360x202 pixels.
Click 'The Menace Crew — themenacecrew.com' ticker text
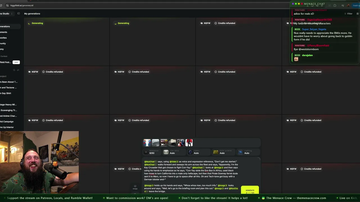coord(296,198)
